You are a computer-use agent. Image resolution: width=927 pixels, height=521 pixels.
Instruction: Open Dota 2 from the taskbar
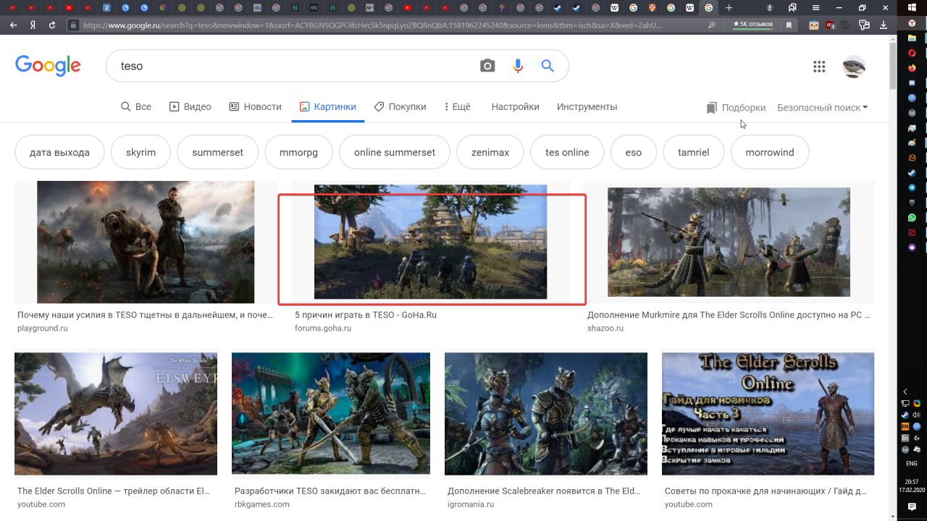[x=912, y=232]
